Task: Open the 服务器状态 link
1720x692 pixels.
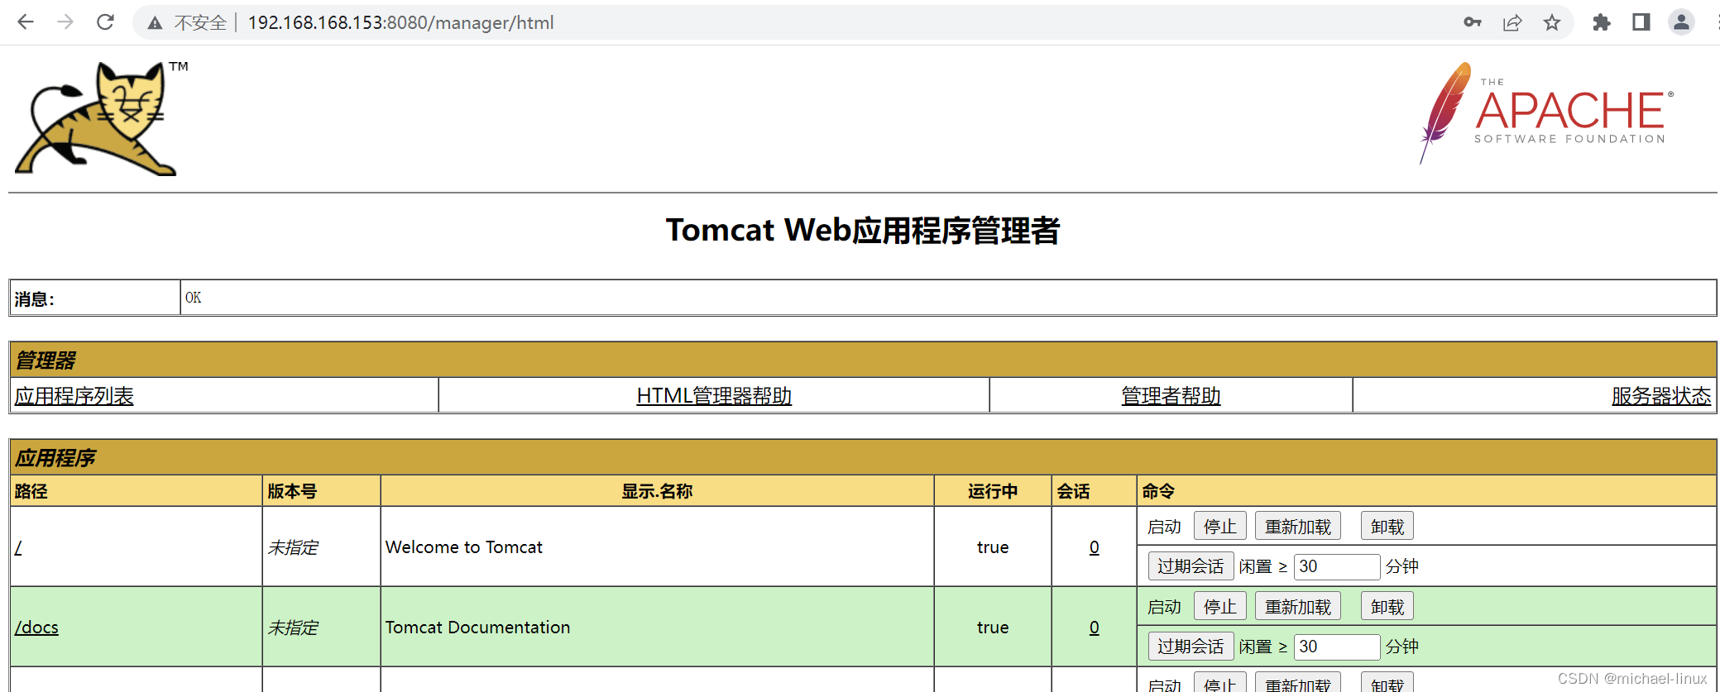Action: coord(1661,396)
